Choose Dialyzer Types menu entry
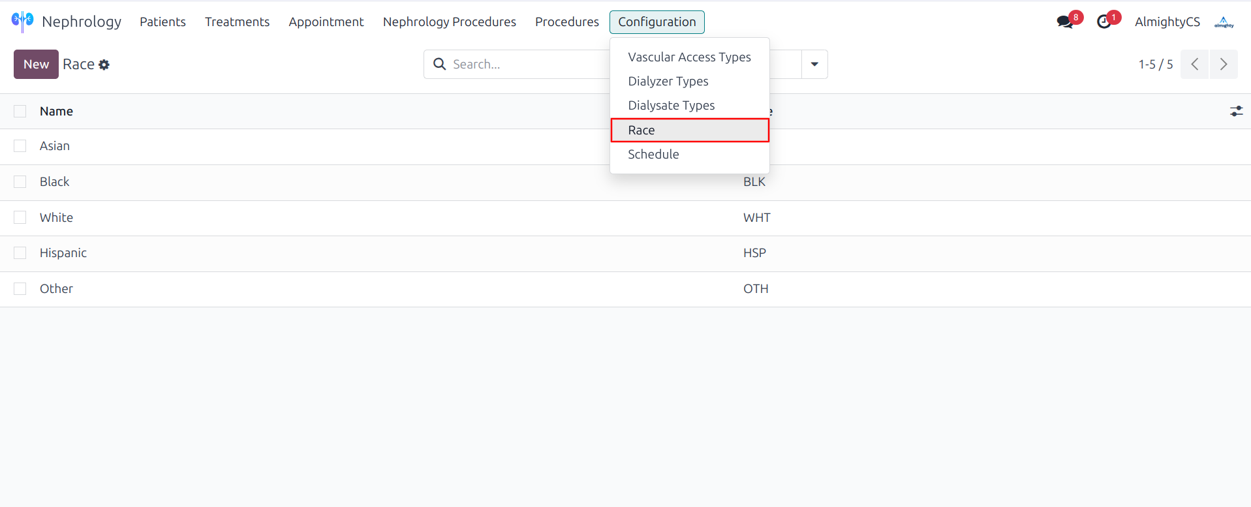1251x507 pixels. point(668,82)
